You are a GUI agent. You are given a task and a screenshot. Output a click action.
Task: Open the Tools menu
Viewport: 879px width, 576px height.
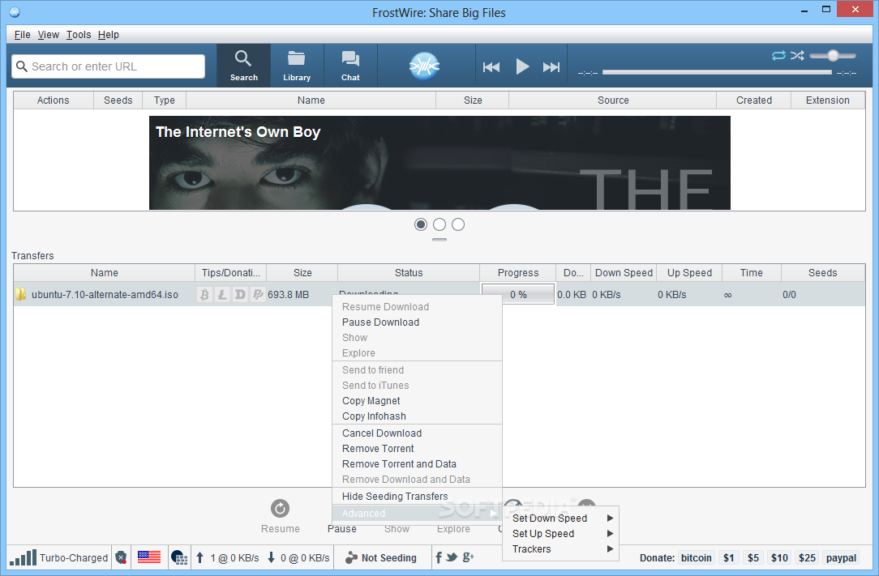[79, 35]
